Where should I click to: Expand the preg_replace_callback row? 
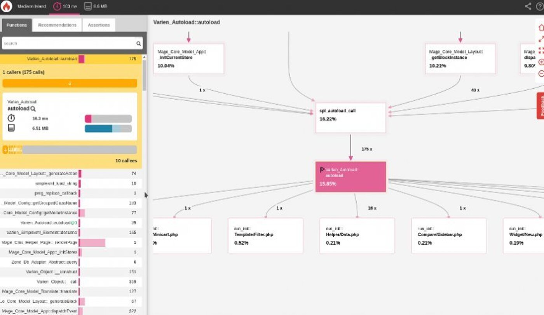(71, 193)
